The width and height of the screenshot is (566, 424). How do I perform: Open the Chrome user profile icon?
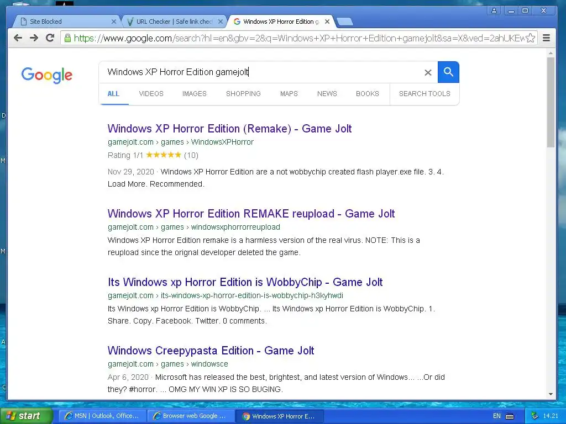[x=494, y=11]
